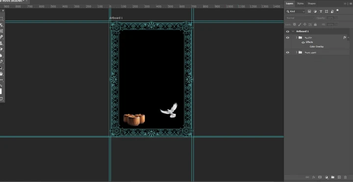The height and width of the screenshot is (182, 353).
Task: Click the foreground color swatch
Action: pyautogui.click(x=0, y=91)
